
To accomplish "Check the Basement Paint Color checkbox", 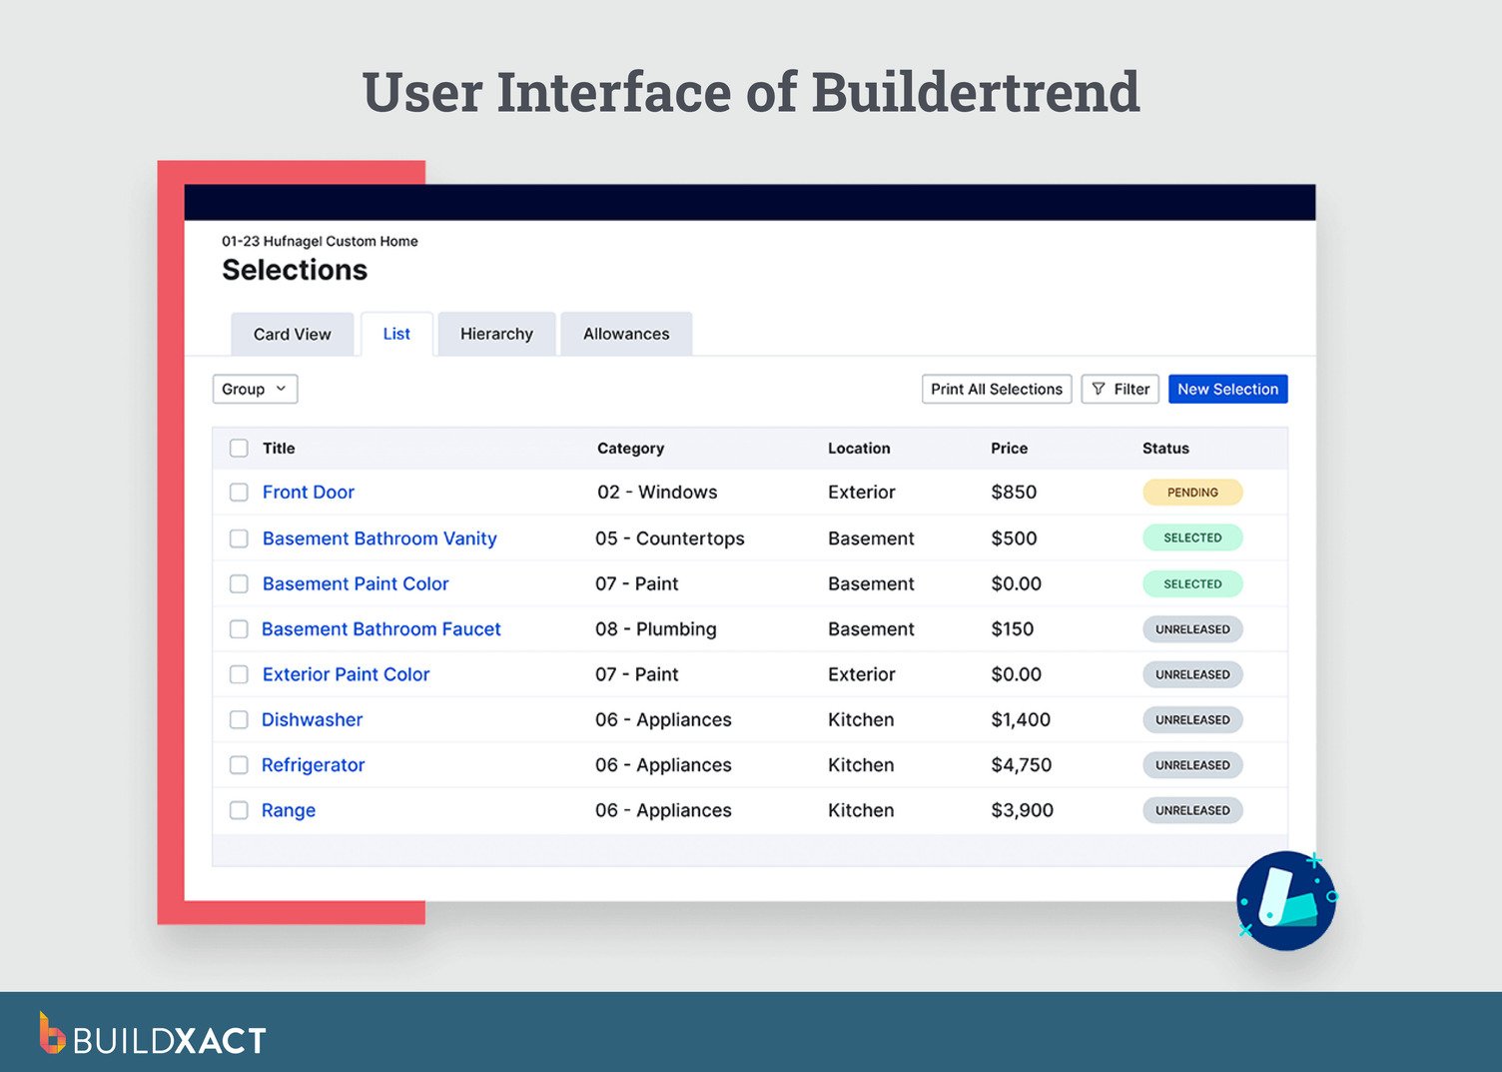I will [239, 583].
